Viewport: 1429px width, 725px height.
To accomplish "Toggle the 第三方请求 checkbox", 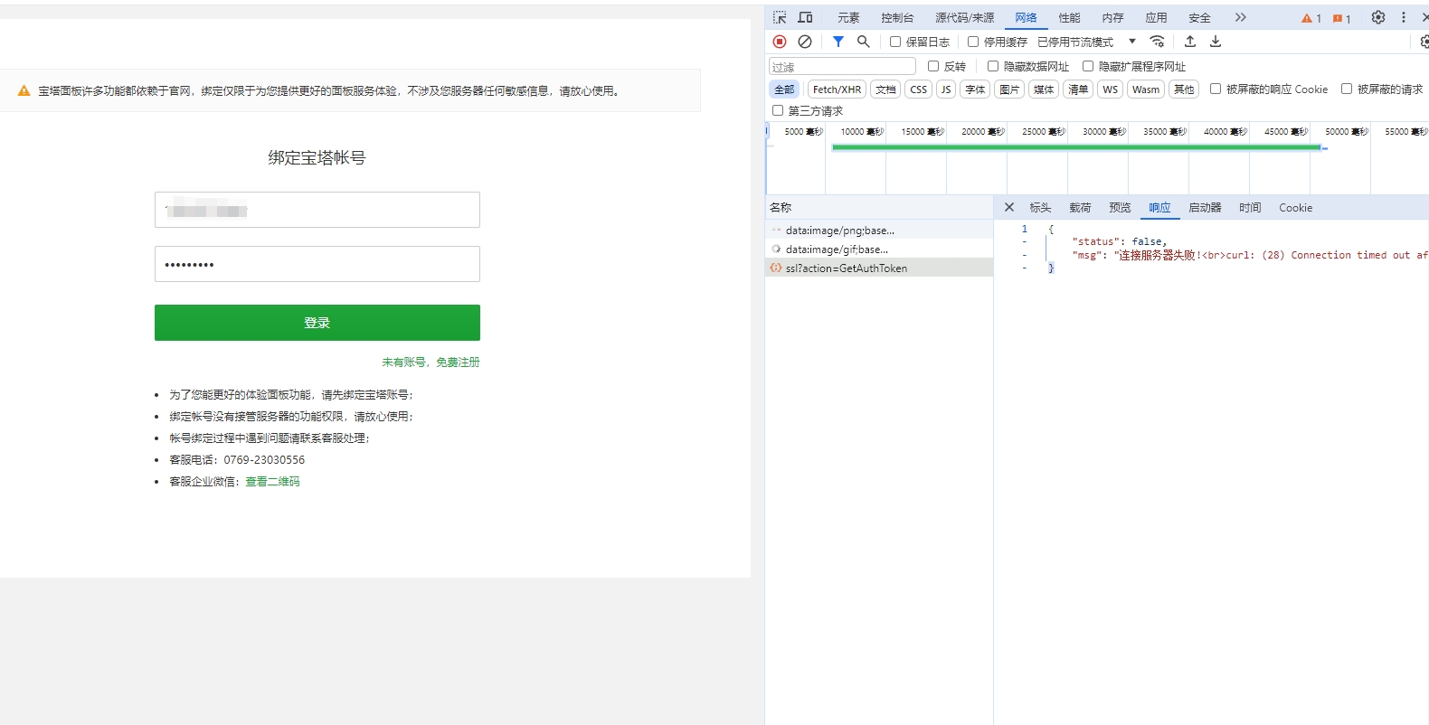I will [x=778, y=110].
